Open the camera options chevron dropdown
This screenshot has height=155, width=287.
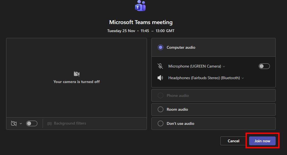21,124
